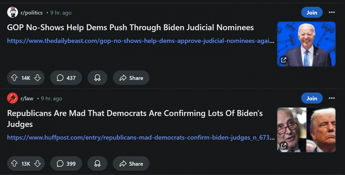Open r/politics subreddit avatar
The width and height of the screenshot is (345, 175).
click(x=12, y=13)
